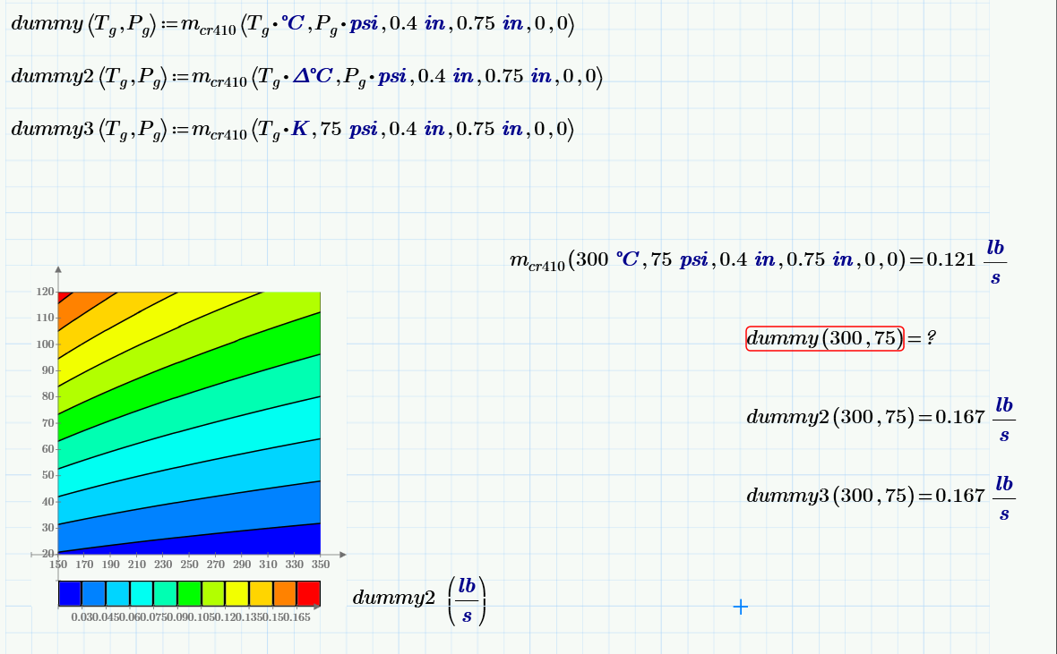
Task: Click the teal-green legend swatch
Action: click(x=165, y=593)
